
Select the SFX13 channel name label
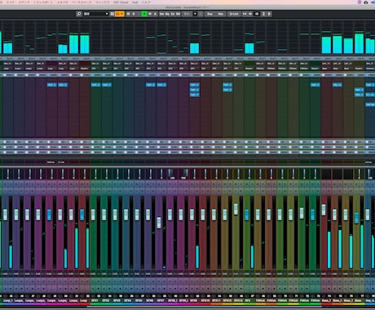pyautogui.click(x=238, y=300)
